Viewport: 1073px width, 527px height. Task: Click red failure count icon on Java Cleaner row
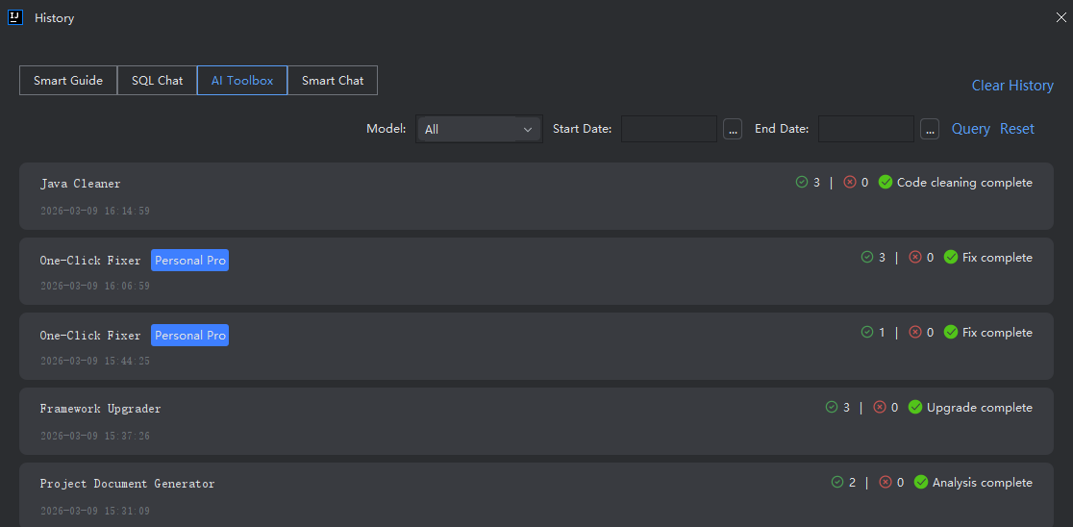point(850,183)
